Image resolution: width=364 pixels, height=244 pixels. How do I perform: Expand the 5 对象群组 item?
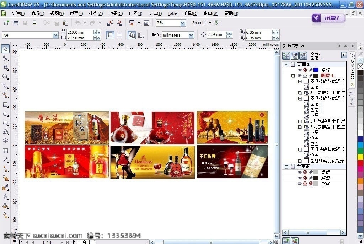point(300,93)
